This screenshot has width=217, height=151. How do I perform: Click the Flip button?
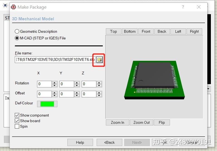(x=162, y=122)
